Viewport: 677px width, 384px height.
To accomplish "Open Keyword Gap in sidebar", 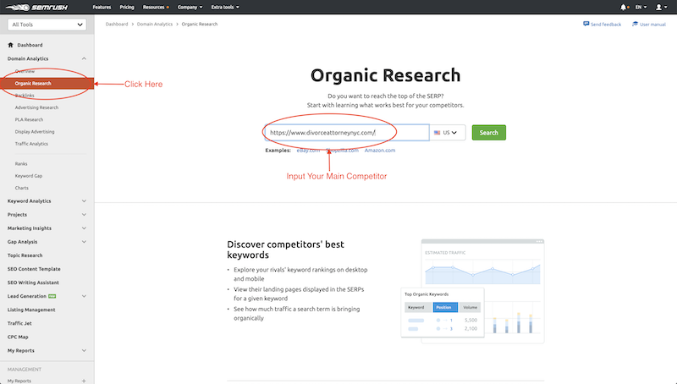I will pyautogui.click(x=29, y=176).
